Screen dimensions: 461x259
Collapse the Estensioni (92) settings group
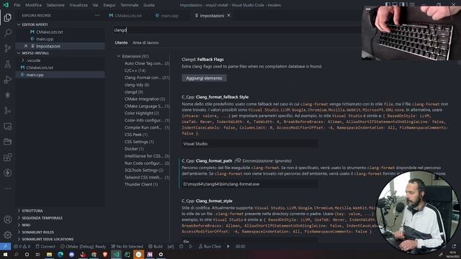(118, 56)
